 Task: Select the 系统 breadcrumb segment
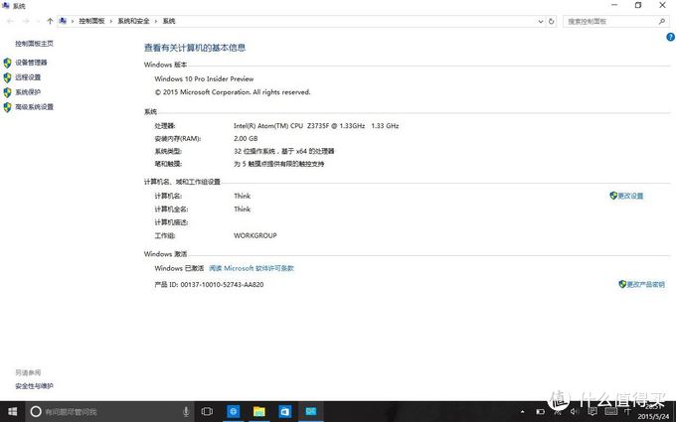tap(169, 21)
